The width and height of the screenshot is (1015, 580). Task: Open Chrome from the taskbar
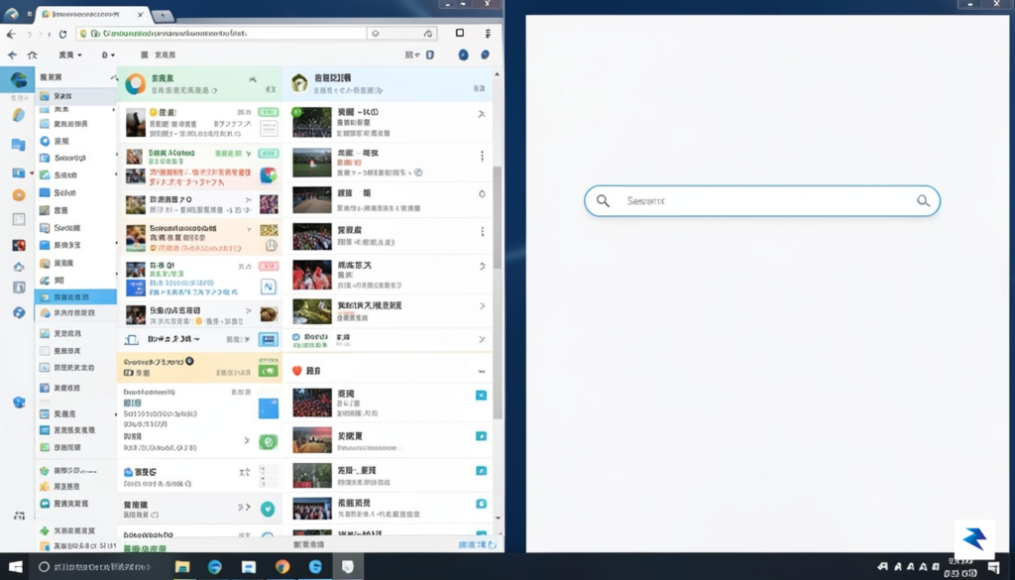[x=282, y=567]
